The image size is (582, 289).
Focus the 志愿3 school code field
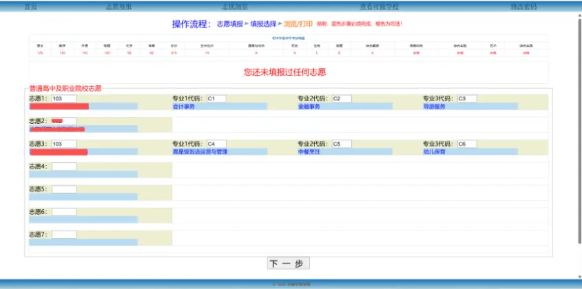point(64,144)
